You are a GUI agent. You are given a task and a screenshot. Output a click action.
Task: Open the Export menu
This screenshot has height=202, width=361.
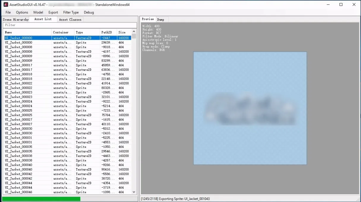[x=53, y=12]
